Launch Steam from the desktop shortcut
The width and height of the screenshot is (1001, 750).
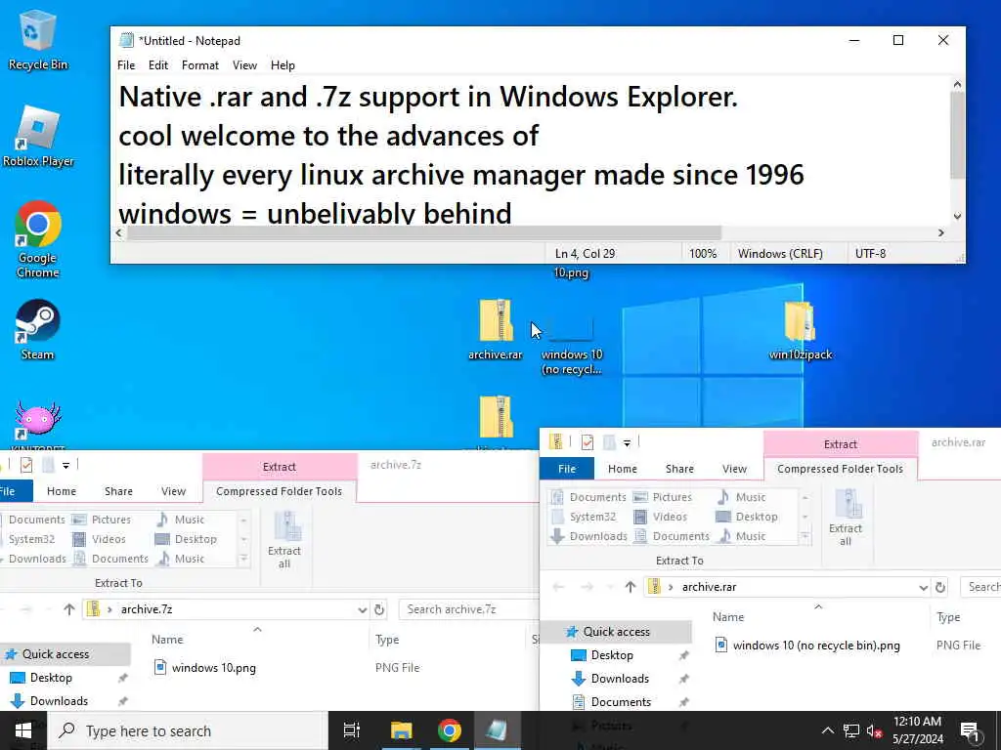38,330
